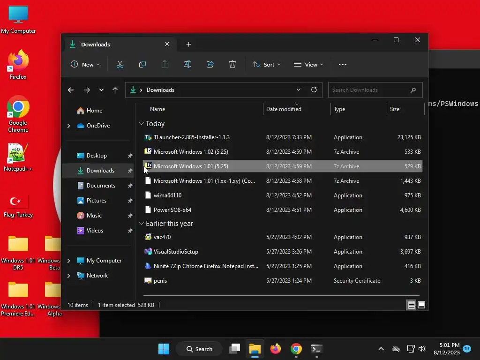Select the vac470 application
Image resolution: width=480 pixels, height=360 pixels.
click(x=283, y=237)
